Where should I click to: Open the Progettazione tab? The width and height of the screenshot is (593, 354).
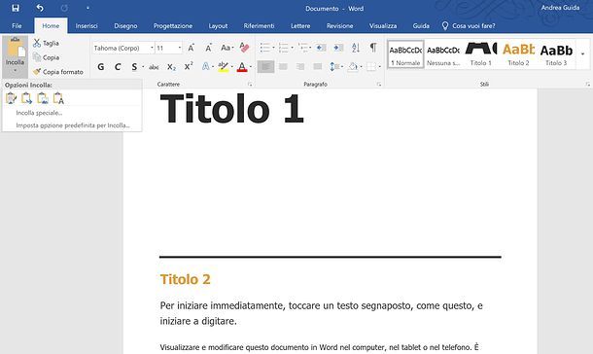coord(173,25)
